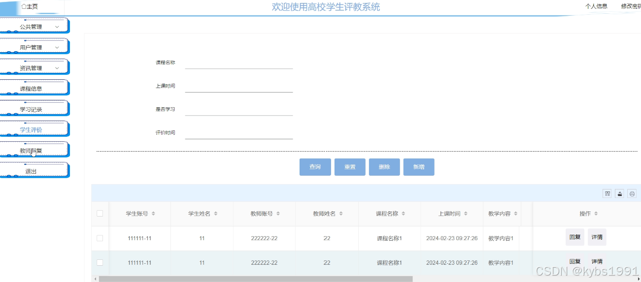Go to the 主页 home tab
The width and height of the screenshot is (641, 282).
(30, 6)
